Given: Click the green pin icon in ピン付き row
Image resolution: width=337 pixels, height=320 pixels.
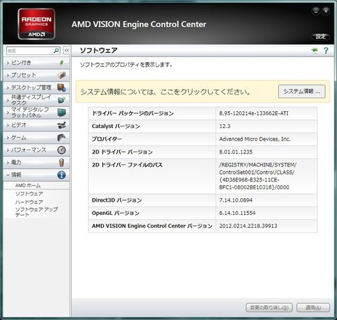Looking at the screenshot, I should [x=61, y=63].
